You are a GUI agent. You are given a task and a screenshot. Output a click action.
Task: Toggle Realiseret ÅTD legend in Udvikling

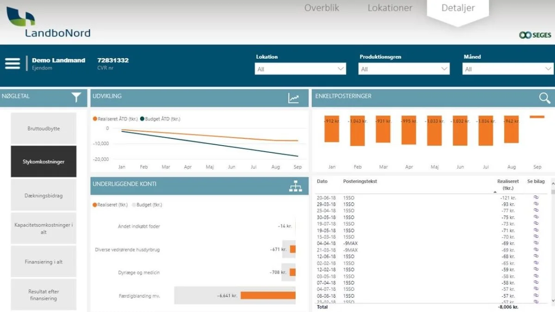tap(116, 119)
